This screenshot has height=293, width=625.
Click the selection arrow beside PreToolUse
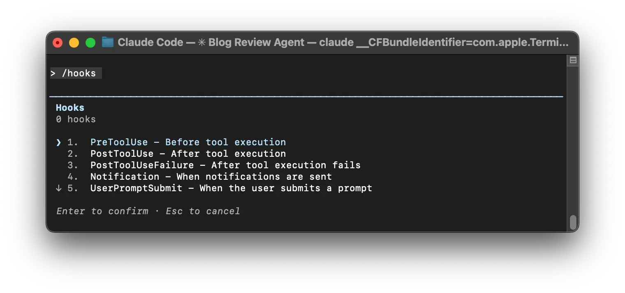pyautogui.click(x=58, y=142)
